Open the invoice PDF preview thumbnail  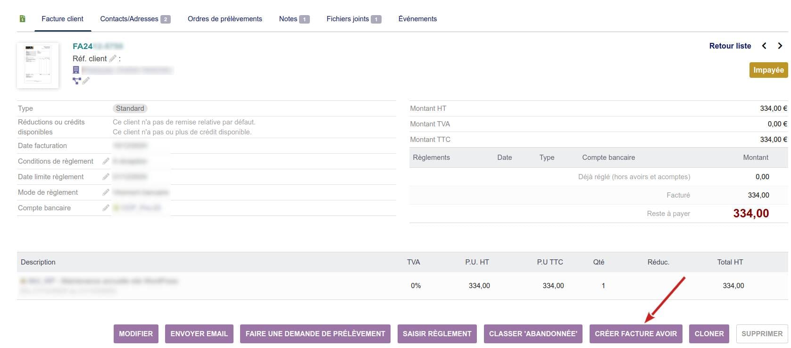tap(38, 65)
